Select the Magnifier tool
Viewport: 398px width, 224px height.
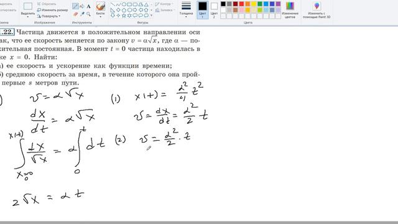coord(88,14)
